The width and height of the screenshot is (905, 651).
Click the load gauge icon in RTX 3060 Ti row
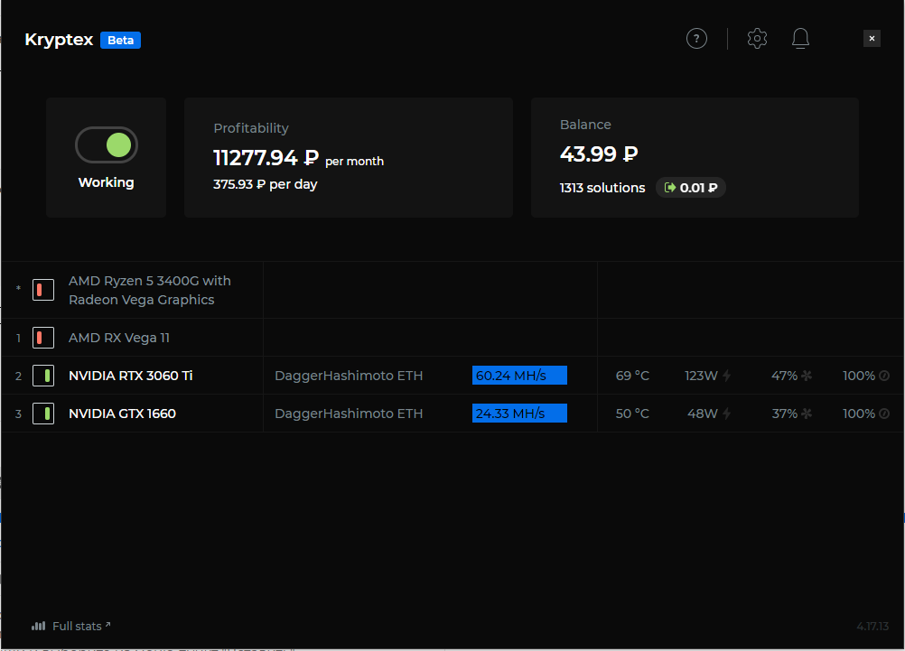(x=884, y=376)
